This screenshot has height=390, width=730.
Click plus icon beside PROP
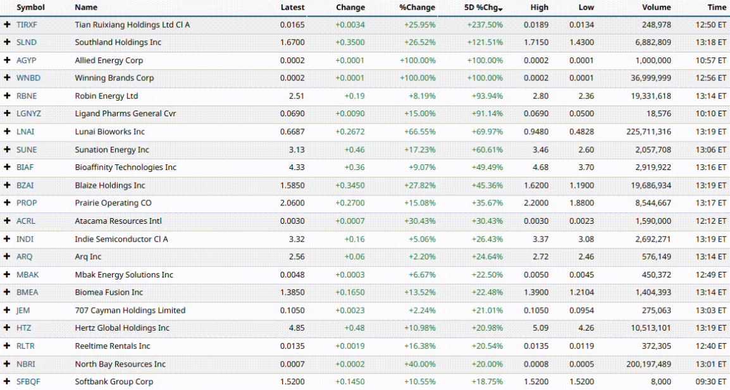7,203
